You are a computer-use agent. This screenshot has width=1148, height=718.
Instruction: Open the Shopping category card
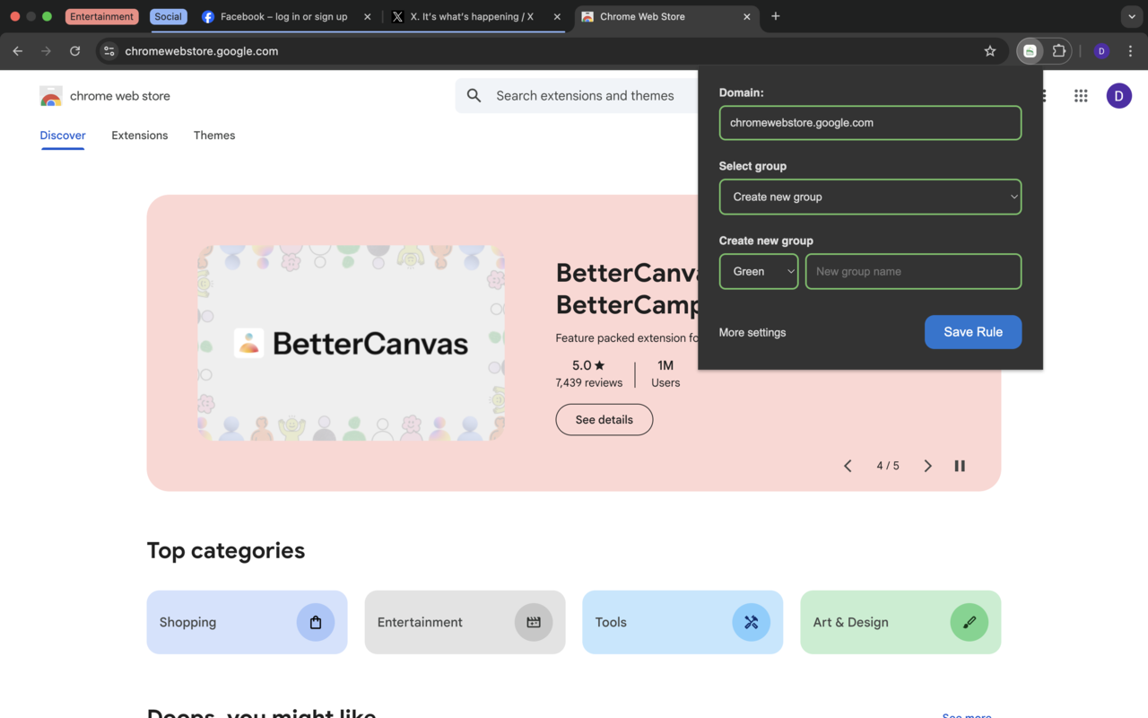point(247,622)
